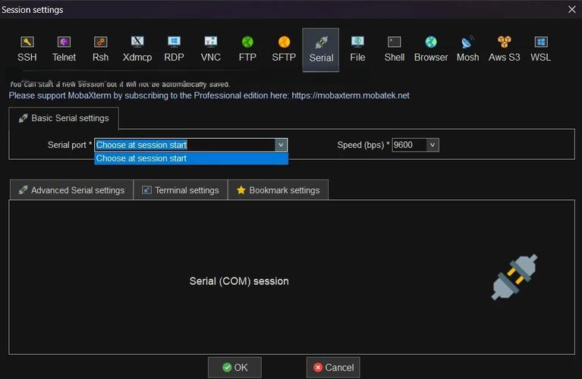Choose the Aws S3 session icon
The image size is (582, 379).
[504, 49]
